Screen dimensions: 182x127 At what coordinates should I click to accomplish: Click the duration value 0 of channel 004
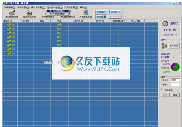pos(119,41)
